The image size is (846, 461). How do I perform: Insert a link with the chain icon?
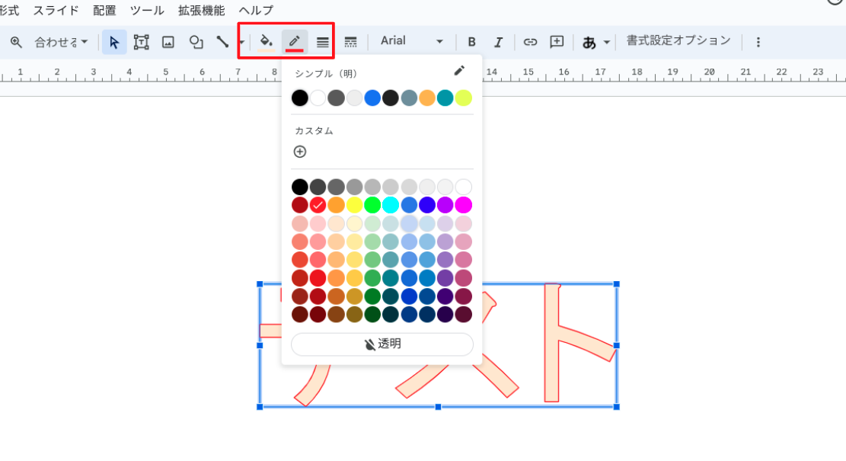coord(531,42)
